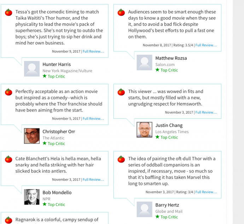Click tomato icon on Barry Hertz's review
This screenshot has height=224, width=244.
coord(121,159)
